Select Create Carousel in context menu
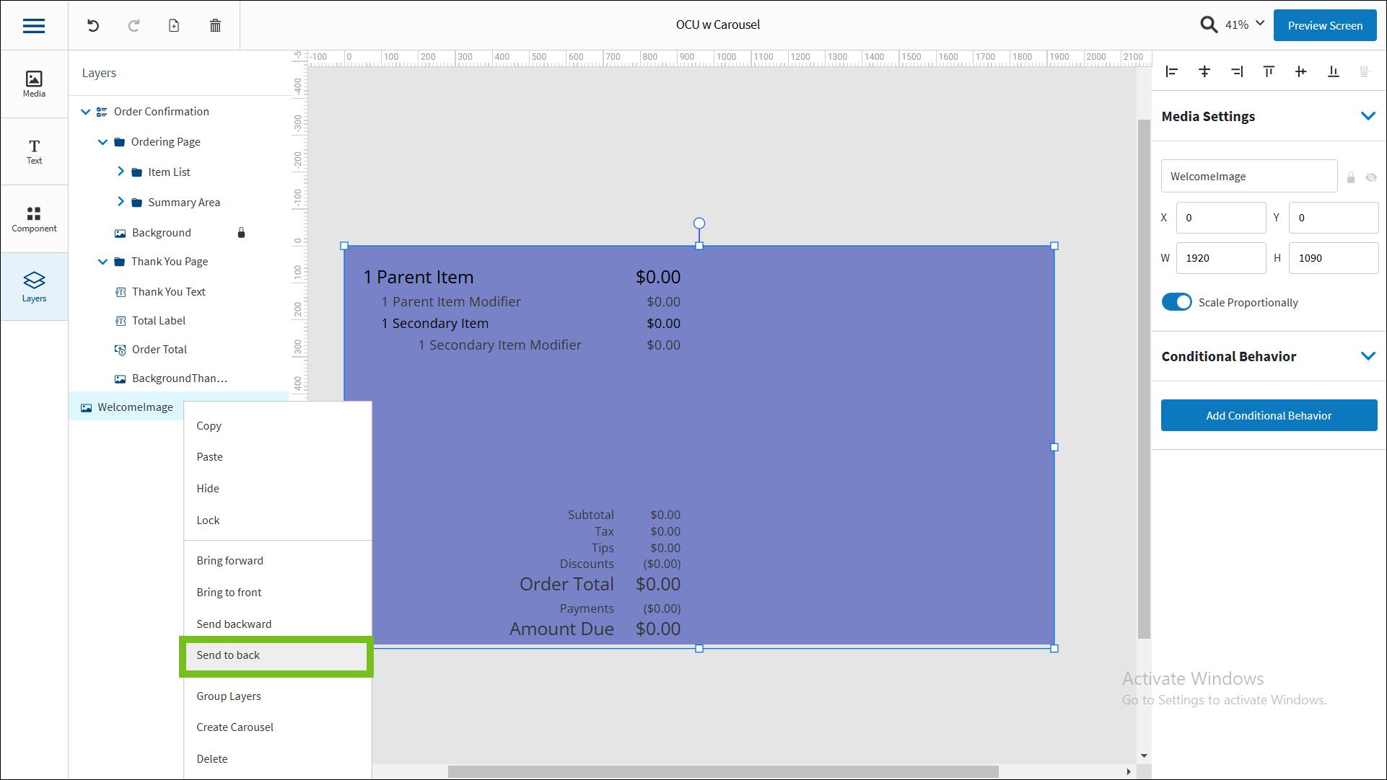Image resolution: width=1387 pixels, height=780 pixels. click(x=235, y=727)
